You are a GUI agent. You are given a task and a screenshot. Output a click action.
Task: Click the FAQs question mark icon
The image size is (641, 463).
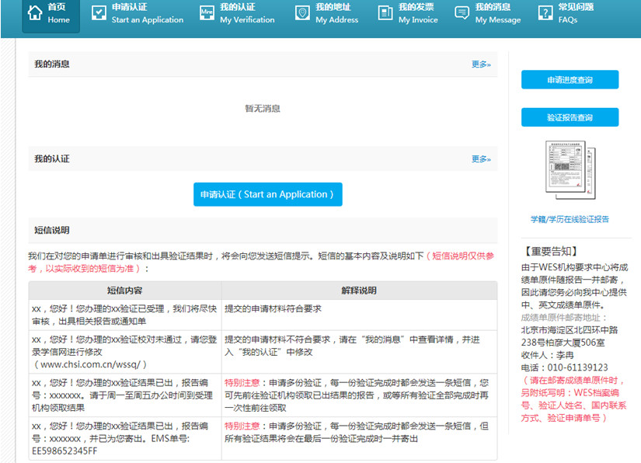545,12
